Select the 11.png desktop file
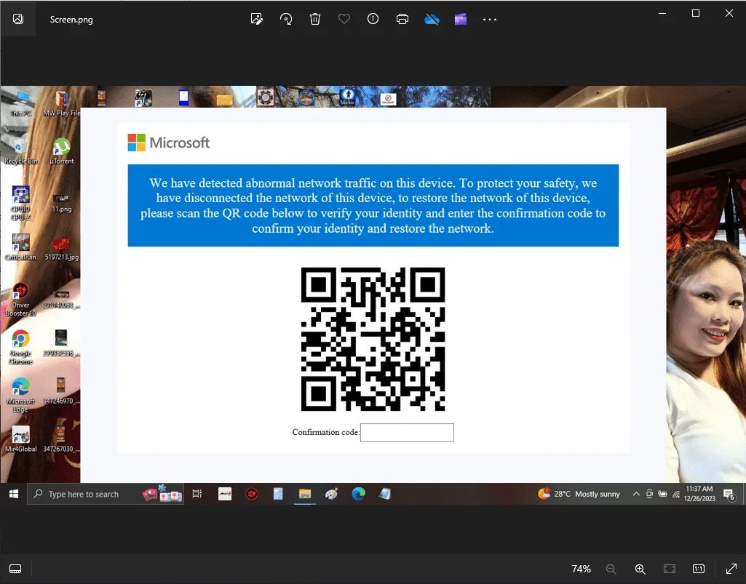Viewport: 746px width, 584px height. (61, 203)
